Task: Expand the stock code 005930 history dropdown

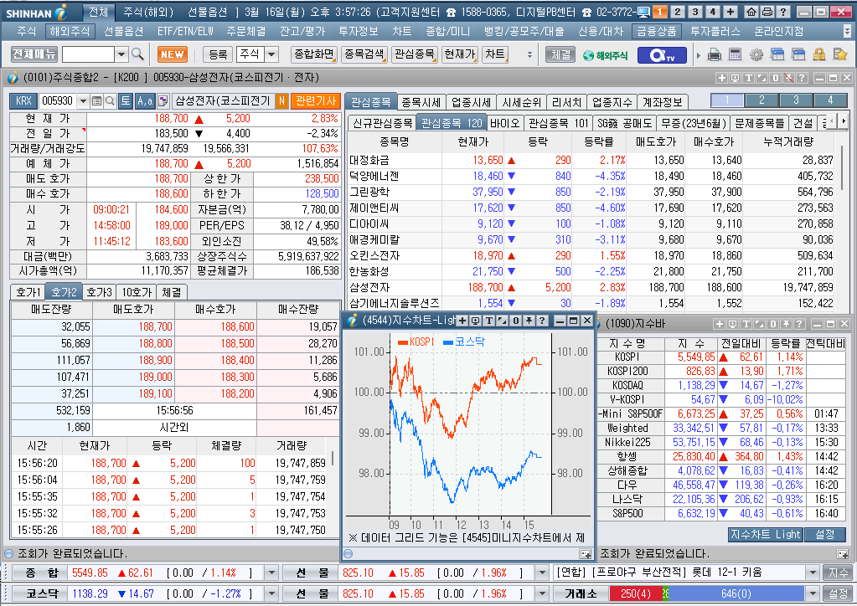Action: (x=83, y=101)
